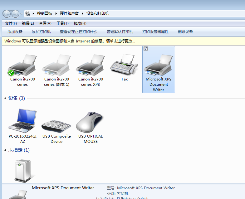
Task: Click the label text 'Canon iP2700 series XPS'
Action: coord(91,82)
